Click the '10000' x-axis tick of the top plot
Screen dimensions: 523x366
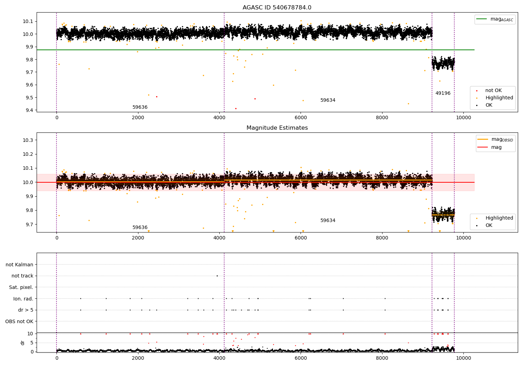463,118
